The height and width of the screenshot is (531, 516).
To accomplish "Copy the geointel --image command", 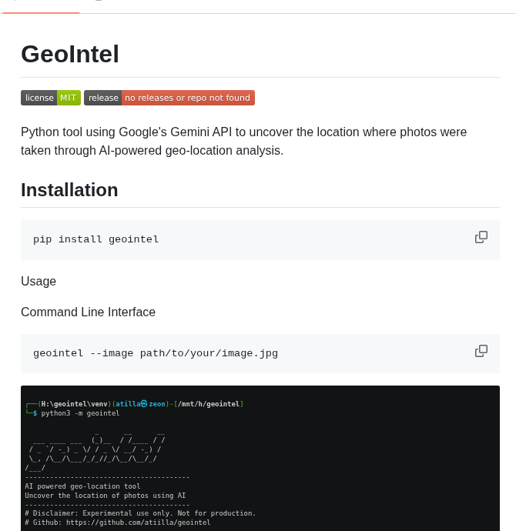I will click(x=481, y=351).
